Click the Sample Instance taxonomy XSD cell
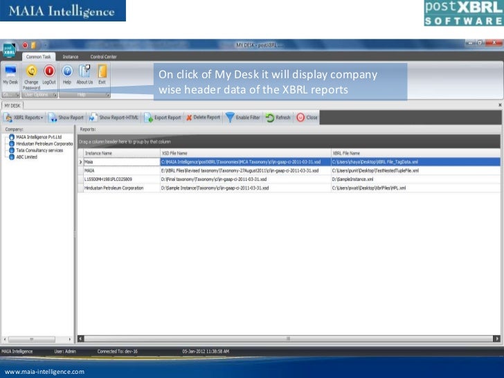Image resolution: width=504 pixels, height=378 pixels. pos(246,188)
